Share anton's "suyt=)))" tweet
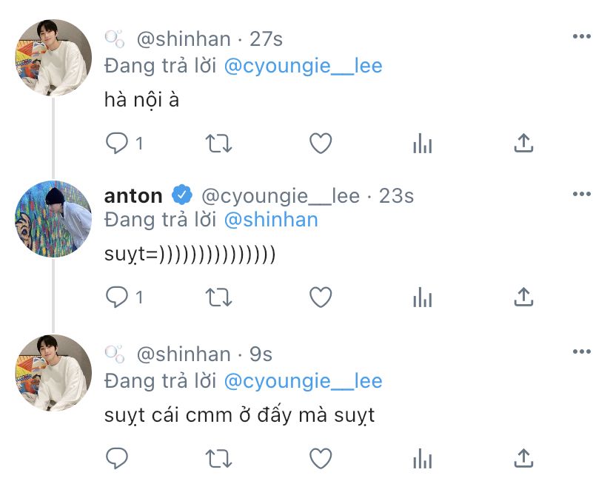This screenshot has height=481, width=613. coord(524,297)
